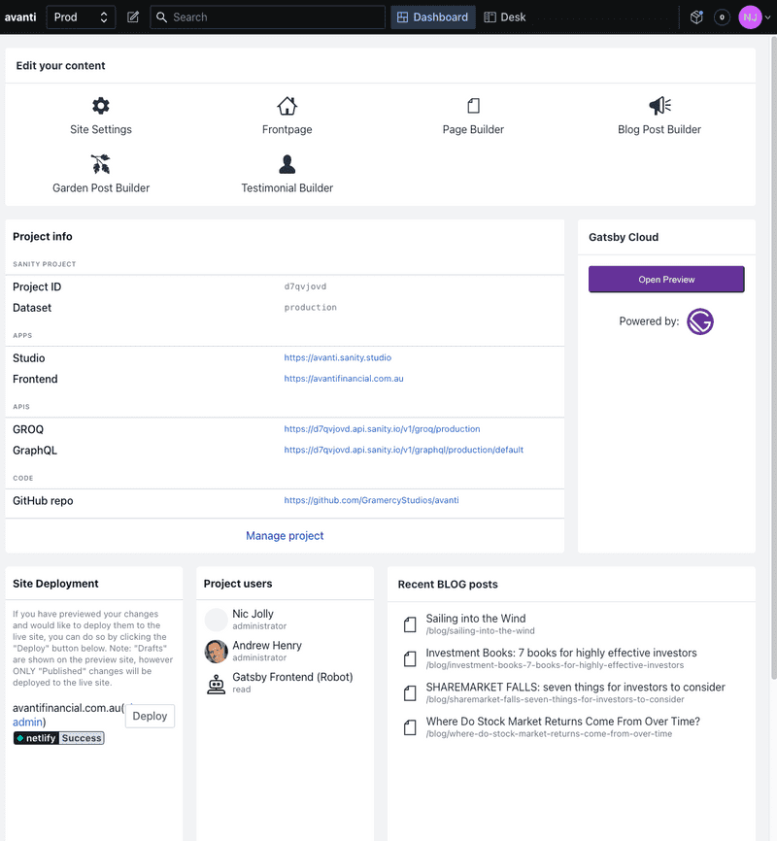Click Andrew Henry's avatar photo
Image resolution: width=777 pixels, height=841 pixels.
217,651
